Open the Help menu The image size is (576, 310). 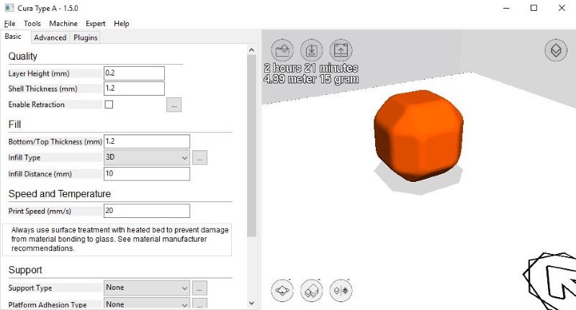[122, 24]
